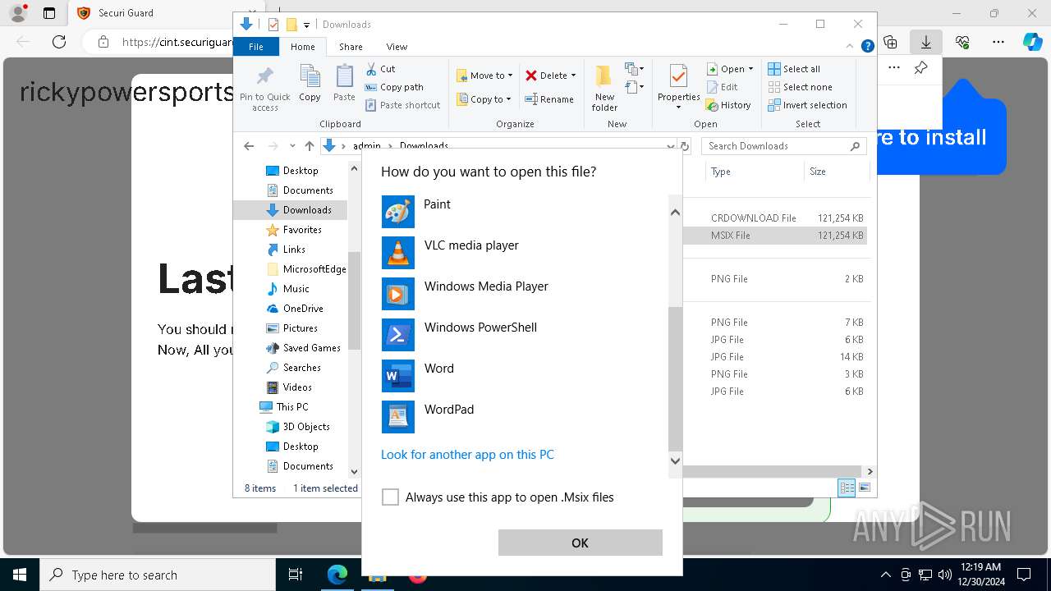Open Delete dropdown arrow
Screen dimensions: 1051x591
(x=573, y=76)
